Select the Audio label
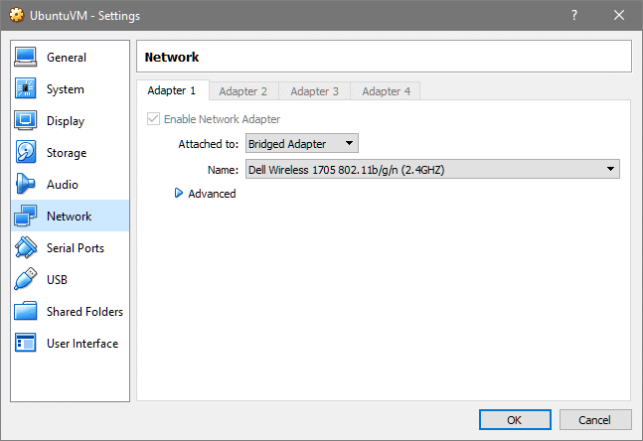Viewport: 643px width, 441px height. [63, 185]
